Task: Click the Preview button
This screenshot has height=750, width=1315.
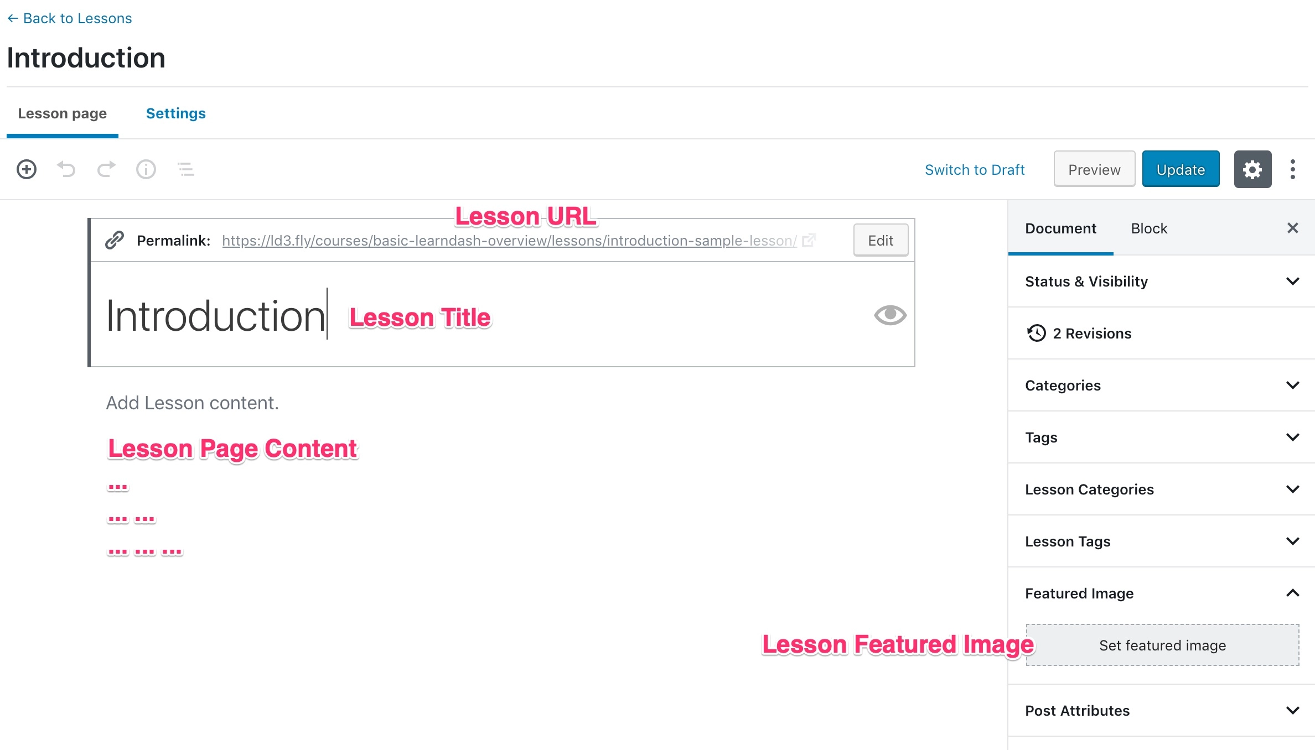Action: click(x=1094, y=169)
